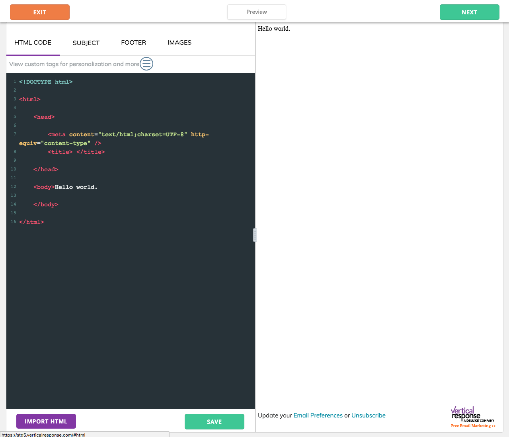509x437 pixels.
Task: Click the <head> tag in editor
Action: (44, 117)
